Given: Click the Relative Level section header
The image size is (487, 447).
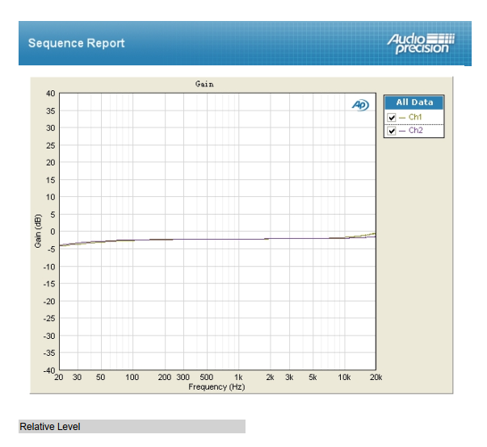Looking at the screenshot, I should [50, 426].
